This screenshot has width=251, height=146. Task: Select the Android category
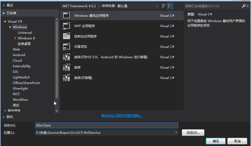19,55
